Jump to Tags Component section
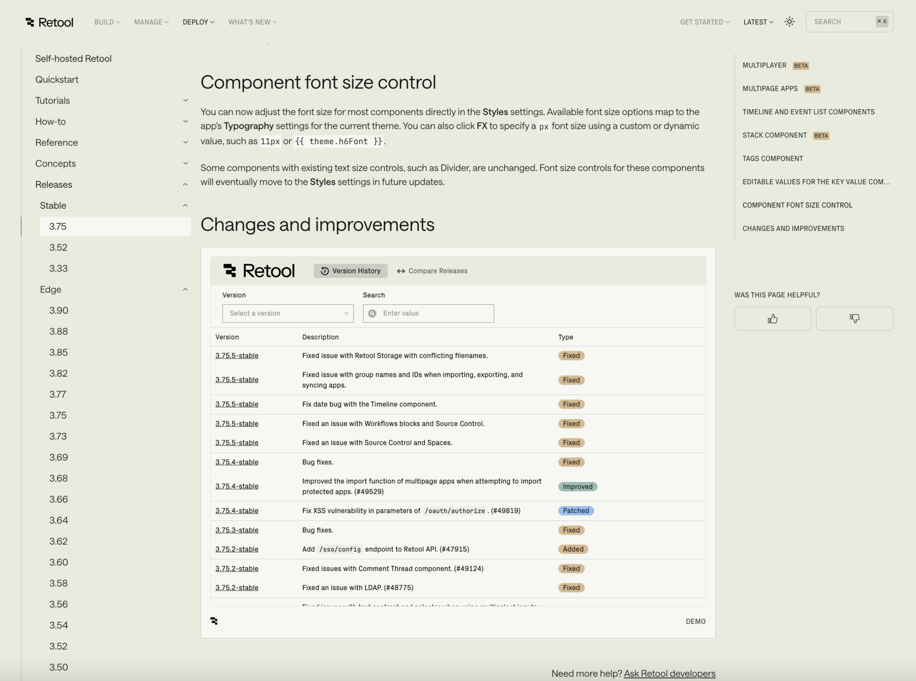Viewport: 916px width, 681px height. click(772, 159)
